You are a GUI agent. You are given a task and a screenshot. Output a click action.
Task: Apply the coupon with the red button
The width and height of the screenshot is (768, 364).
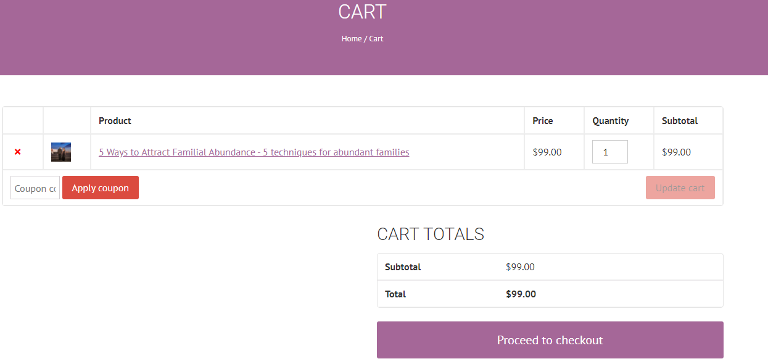click(101, 188)
